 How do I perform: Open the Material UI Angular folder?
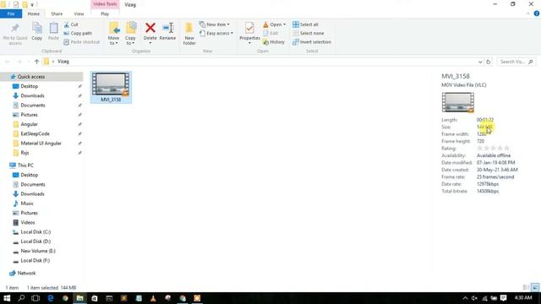point(41,143)
